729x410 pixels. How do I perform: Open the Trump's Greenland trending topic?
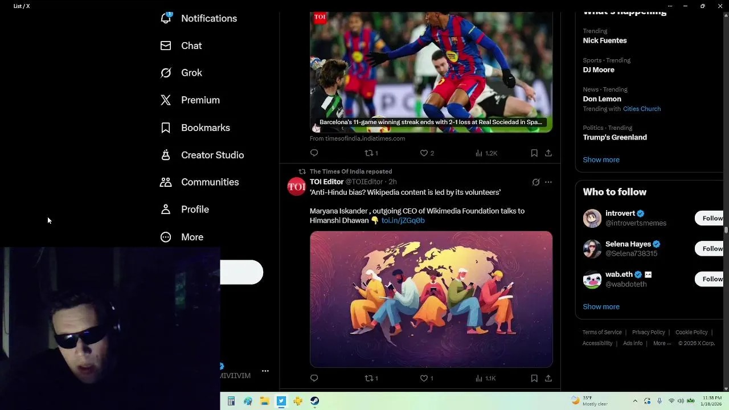point(615,137)
